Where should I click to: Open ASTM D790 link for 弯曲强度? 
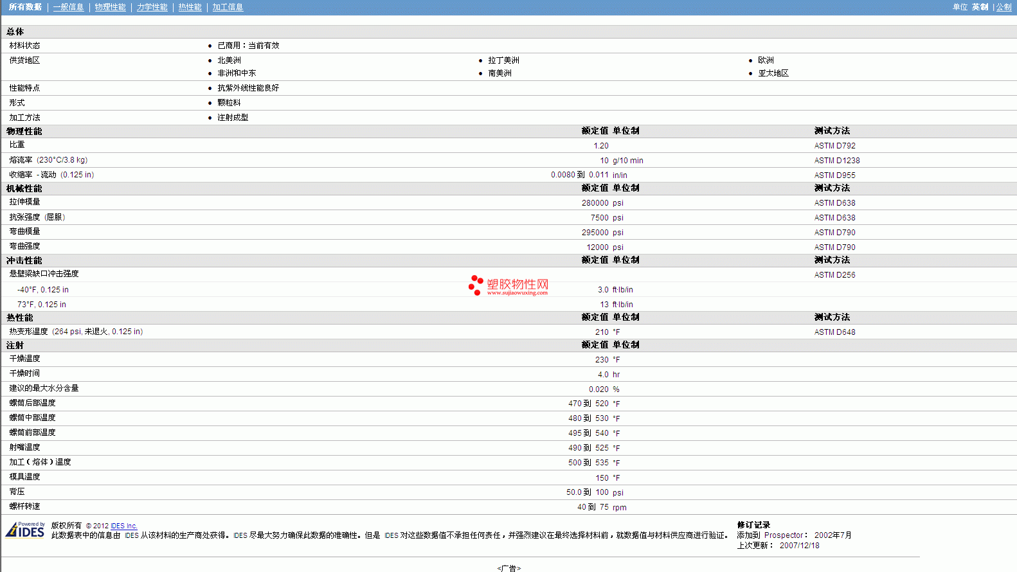pyautogui.click(x=834, y=247)
